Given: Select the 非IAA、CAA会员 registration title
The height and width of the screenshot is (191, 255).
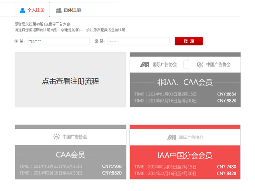Looking at the screenshot, I should pos(184,82).
